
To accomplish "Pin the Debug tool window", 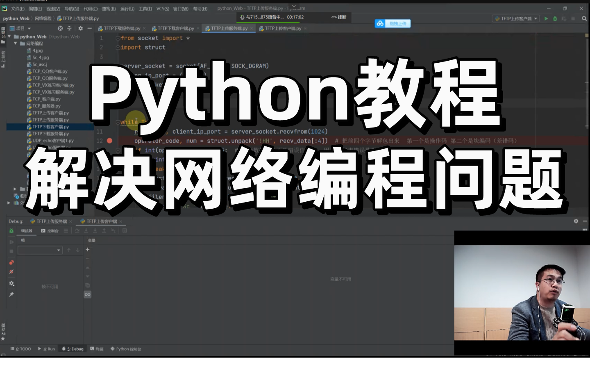I will (x=11, y=294).
